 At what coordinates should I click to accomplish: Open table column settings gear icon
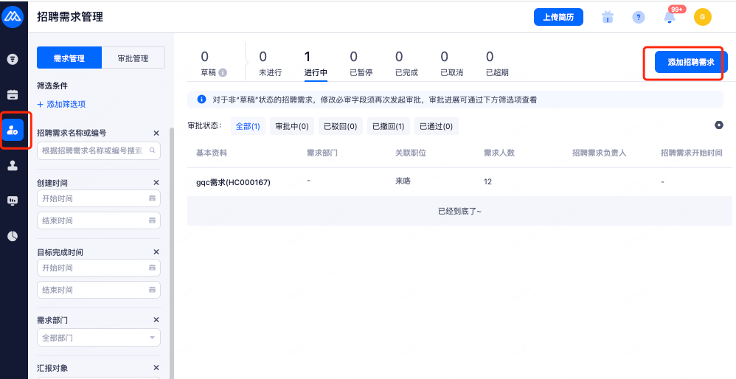[719, 125]
